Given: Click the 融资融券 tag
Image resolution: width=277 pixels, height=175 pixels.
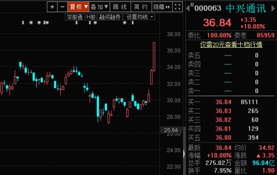Looking at the screenshot, I should (110, 17).
